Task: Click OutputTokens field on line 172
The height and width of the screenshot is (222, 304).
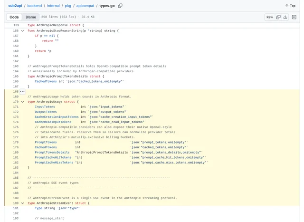Action: tap(46, 112)
